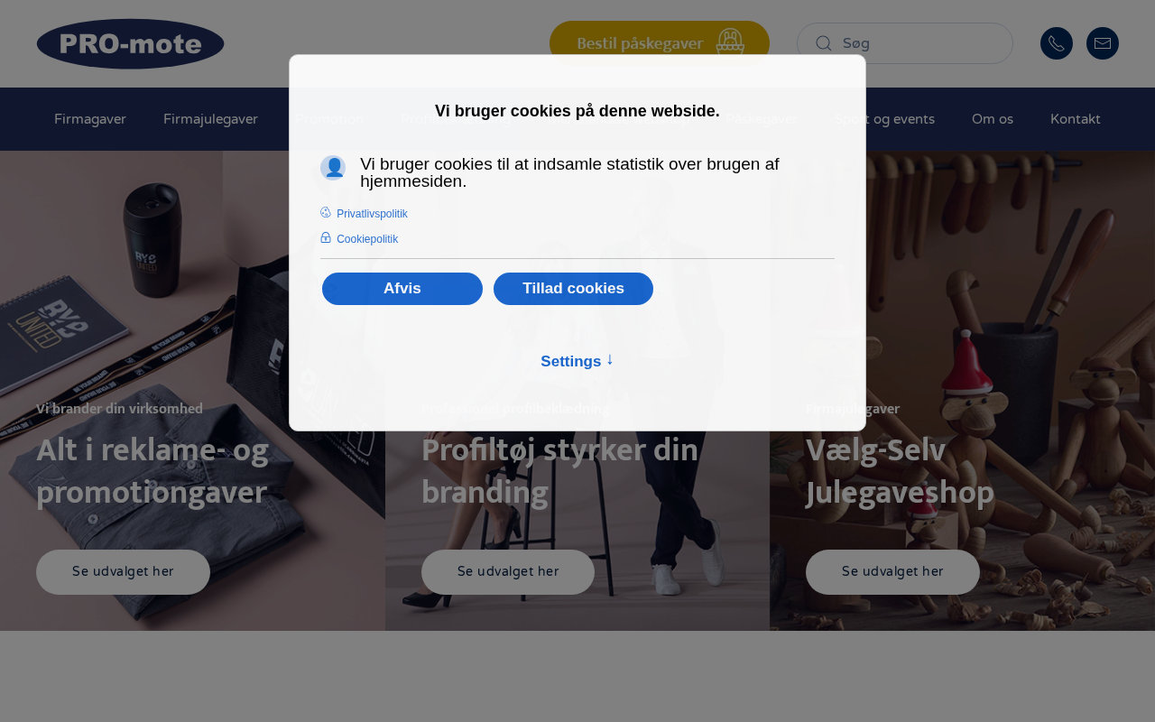Open the email envelope icon
The height and width of the screenshot is (722, 1155).
point(1103,43)
